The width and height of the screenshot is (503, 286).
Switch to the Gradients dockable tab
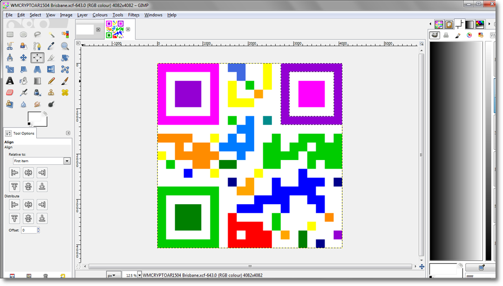469,24
